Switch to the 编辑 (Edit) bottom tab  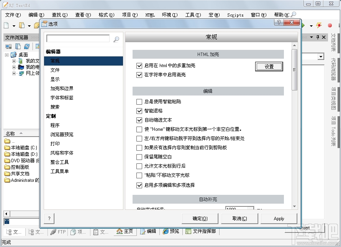tap(148, 231)
